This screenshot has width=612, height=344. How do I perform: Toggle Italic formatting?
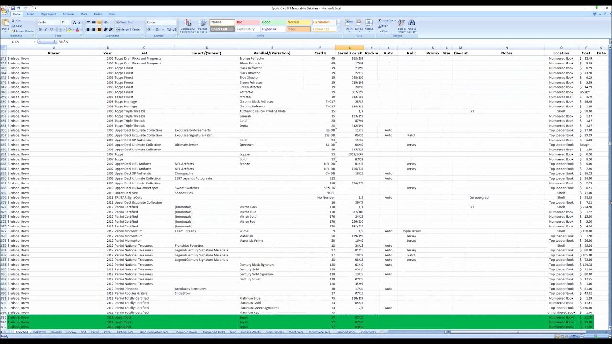click(x=45, y=30)
